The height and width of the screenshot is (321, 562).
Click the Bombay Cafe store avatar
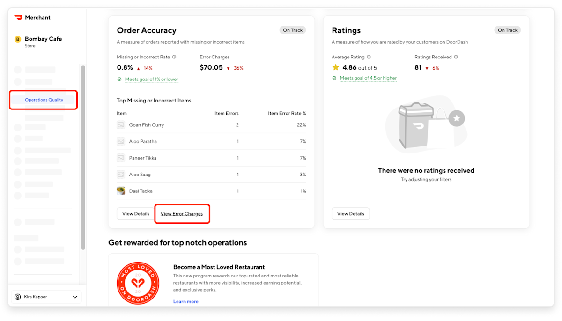(18, 39)
